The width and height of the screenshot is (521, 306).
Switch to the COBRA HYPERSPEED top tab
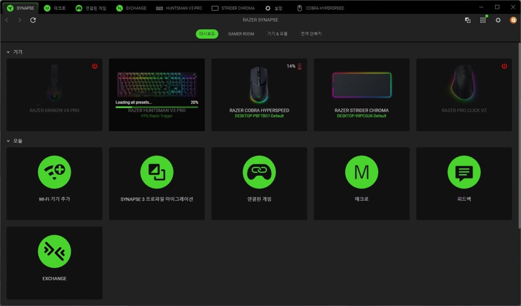pos(320,8)
